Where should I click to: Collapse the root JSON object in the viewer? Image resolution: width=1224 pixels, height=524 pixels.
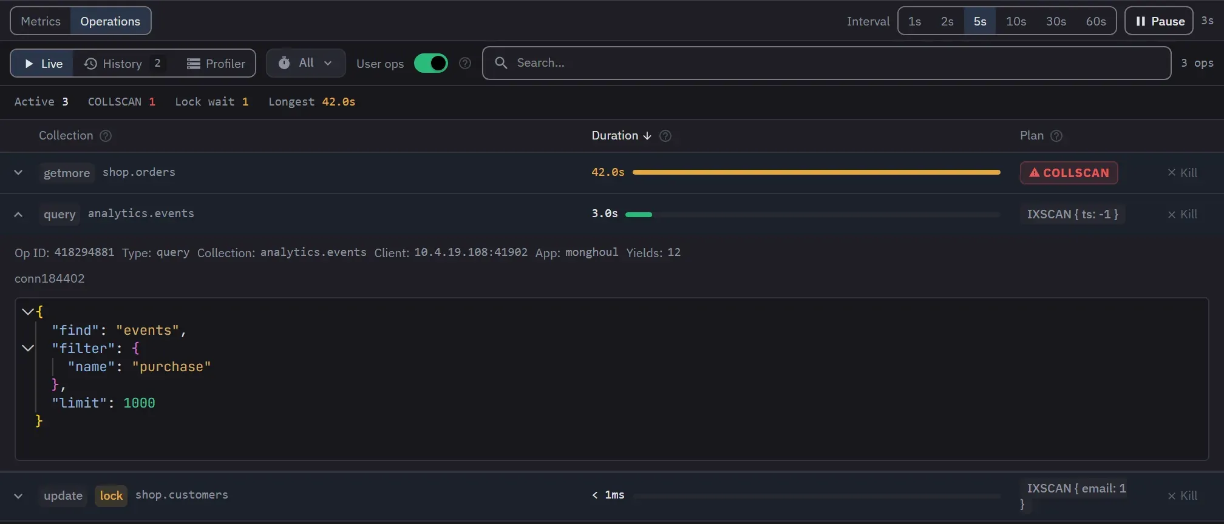(27, 312)
